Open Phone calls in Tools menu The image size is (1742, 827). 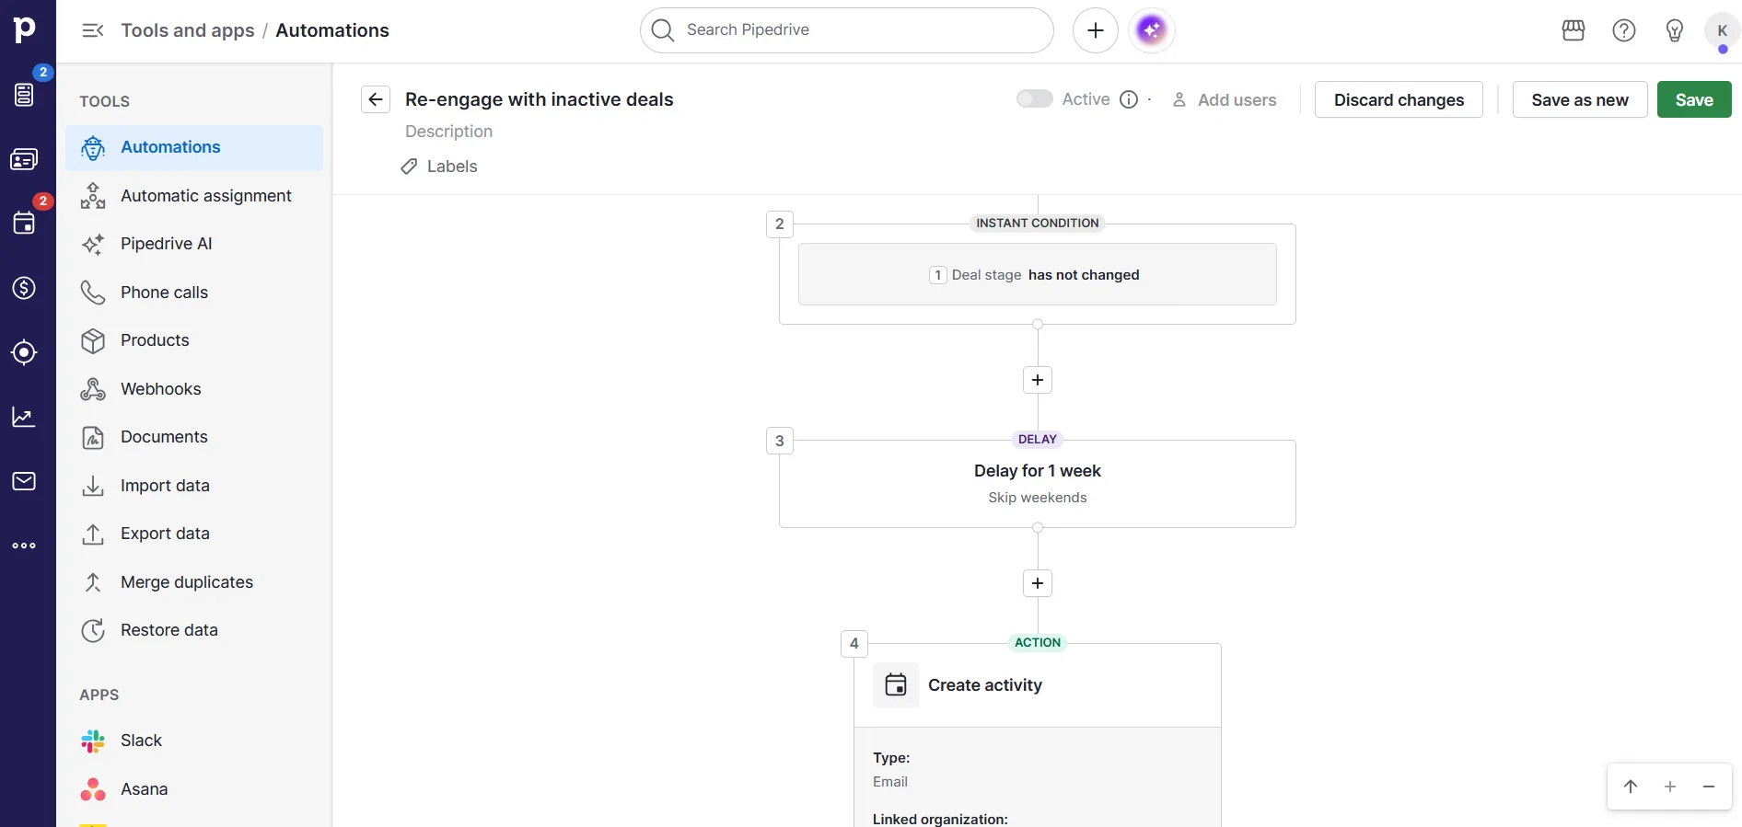tap(194, 293)
